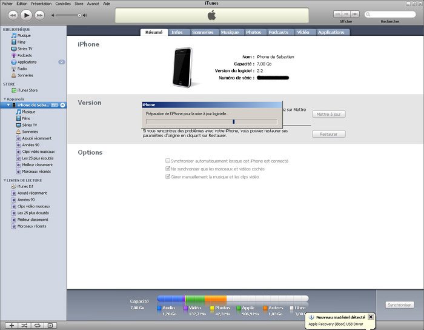Show the artwork viewer button

[50, 325]
